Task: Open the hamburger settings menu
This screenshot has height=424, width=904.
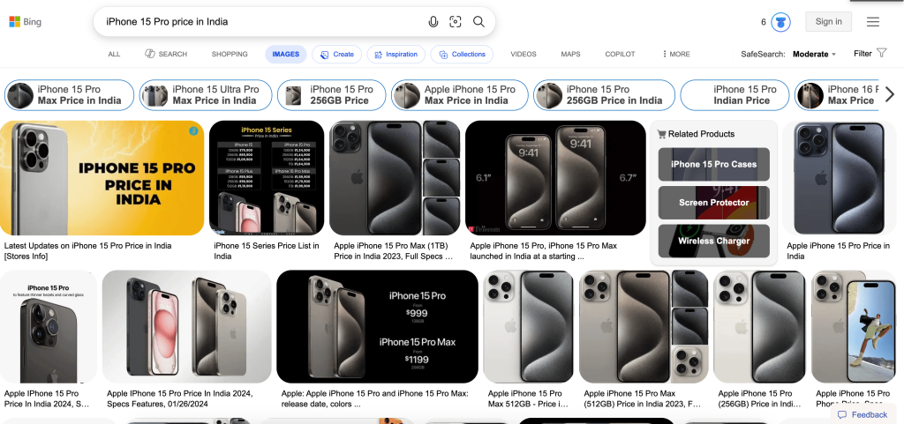Action: pyautogui.click(x=873, y=22)
